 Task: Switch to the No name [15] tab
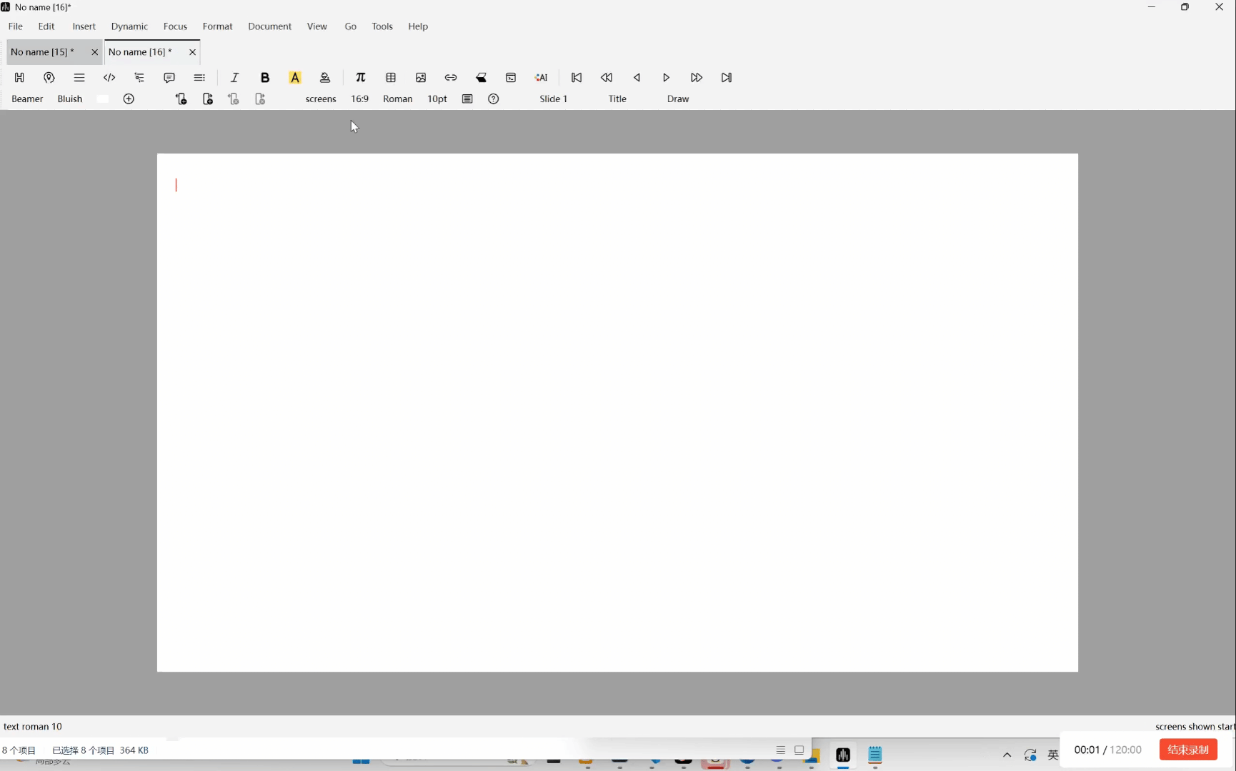pyautogui.click(x=43, y=52)
